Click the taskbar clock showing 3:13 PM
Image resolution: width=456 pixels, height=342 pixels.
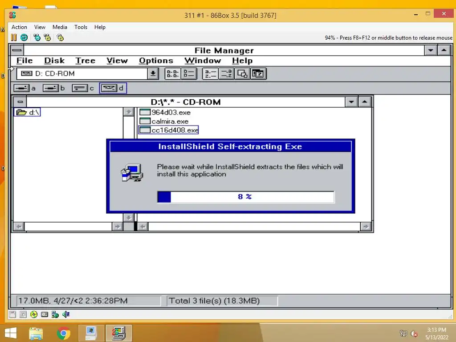coord(436,334)
